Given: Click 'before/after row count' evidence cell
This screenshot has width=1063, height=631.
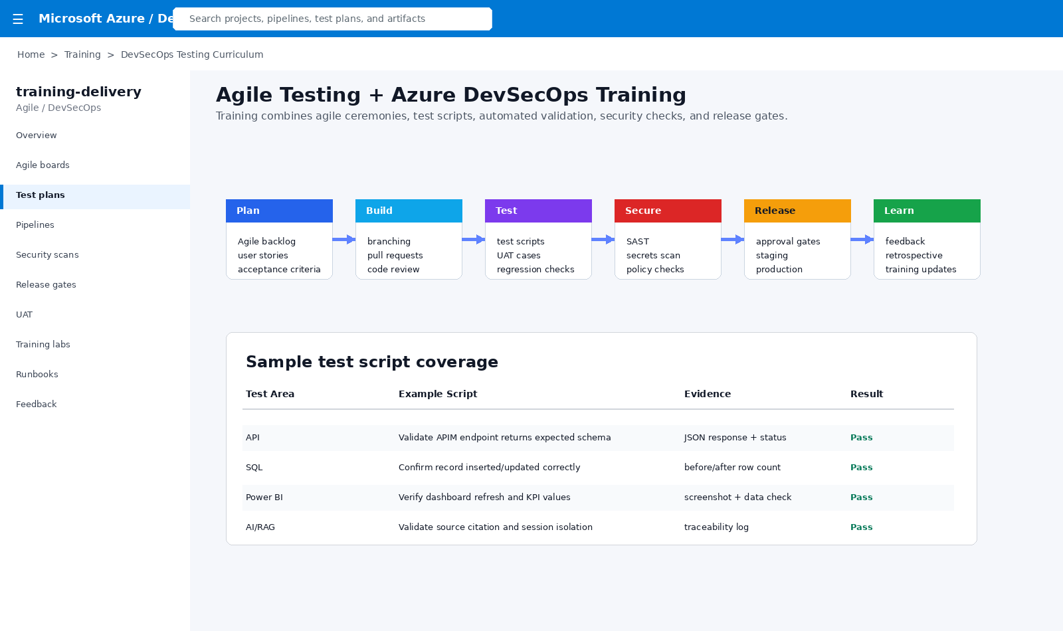Looking at the screenshot, I should [732, 468].
